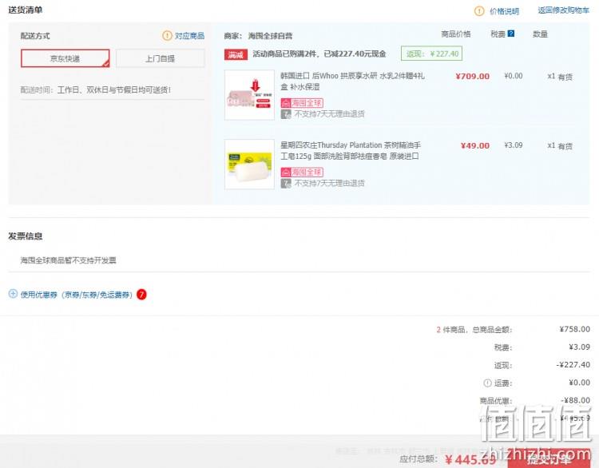This screenshot has width=599, height=468.
Task: Click no-return icon under Whoo product
Action: click(x=286, y=114)
